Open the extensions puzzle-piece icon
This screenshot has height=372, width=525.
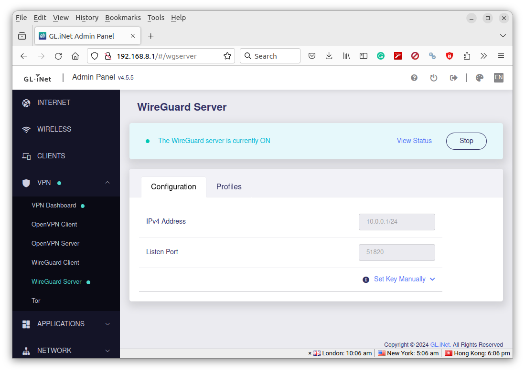pyautogui.click(x=467, y=56)
